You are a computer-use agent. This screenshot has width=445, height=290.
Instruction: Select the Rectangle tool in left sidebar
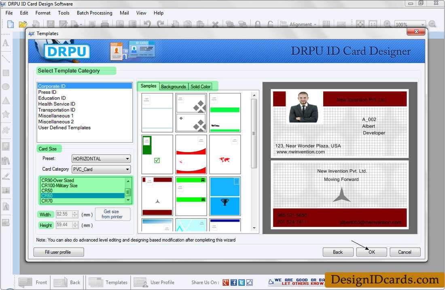(6, 73)
